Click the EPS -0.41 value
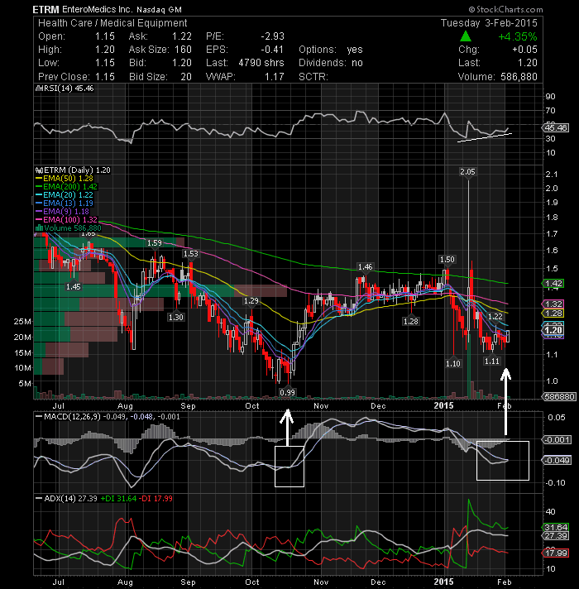The image size is (579, 589). (x=273, y=50)
